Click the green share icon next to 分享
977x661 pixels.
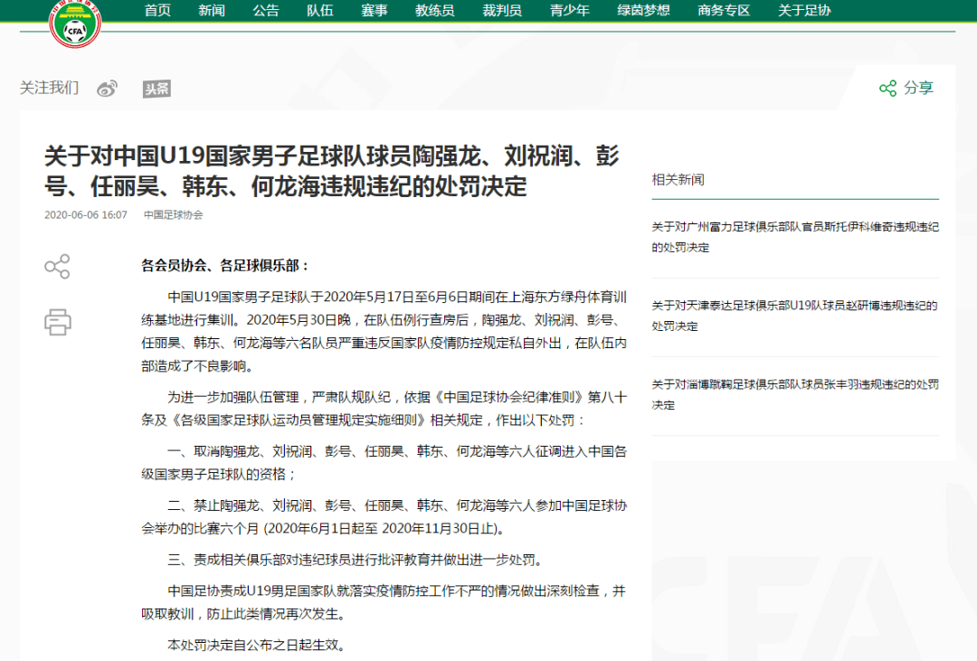point(887,88)
